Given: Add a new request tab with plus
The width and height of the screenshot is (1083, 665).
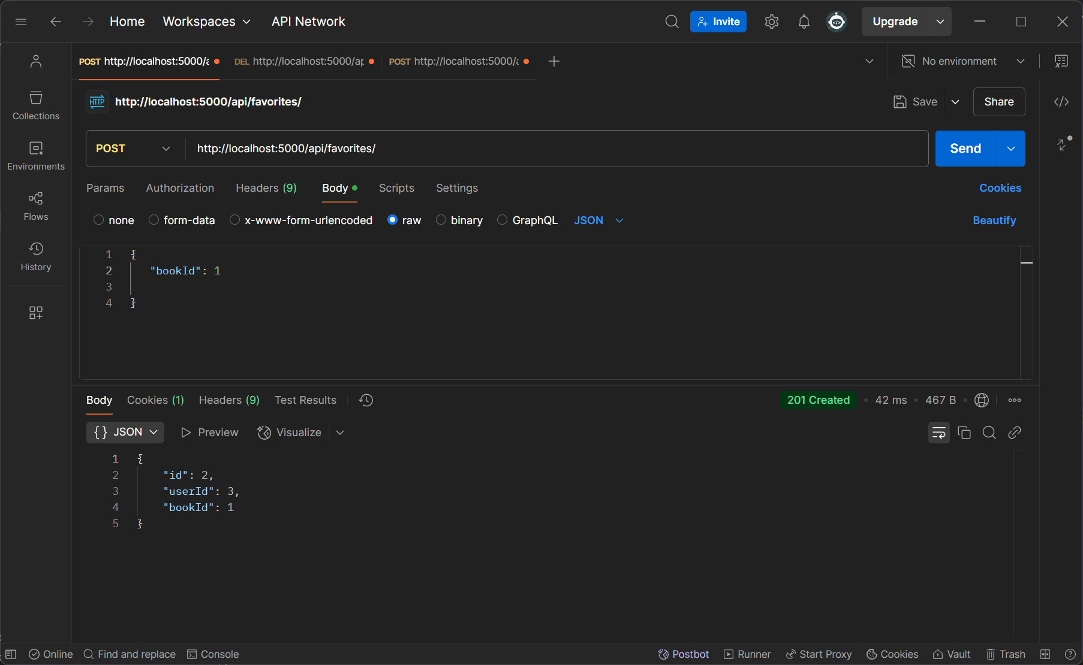Looking at the screenshot, I should (554, 61).
